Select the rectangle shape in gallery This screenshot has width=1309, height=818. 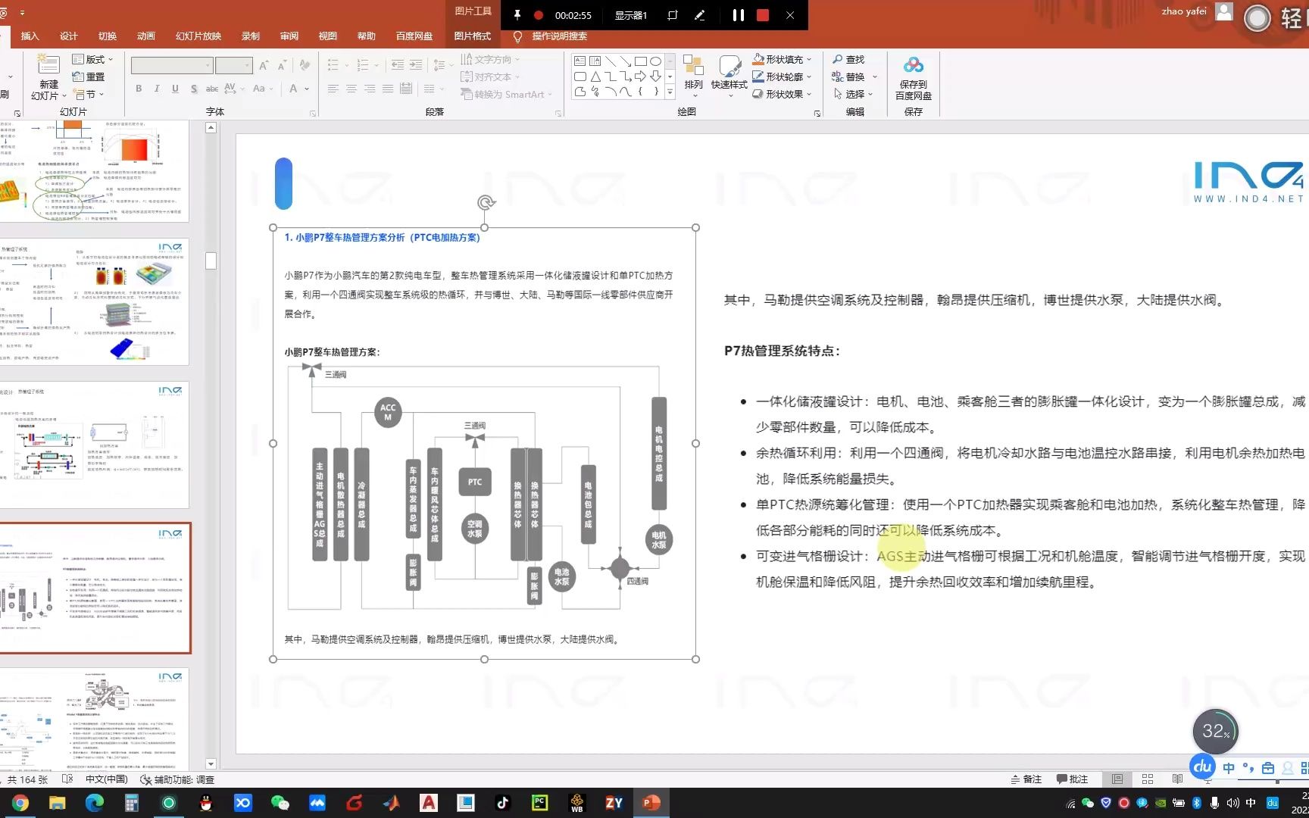(641, 61)
